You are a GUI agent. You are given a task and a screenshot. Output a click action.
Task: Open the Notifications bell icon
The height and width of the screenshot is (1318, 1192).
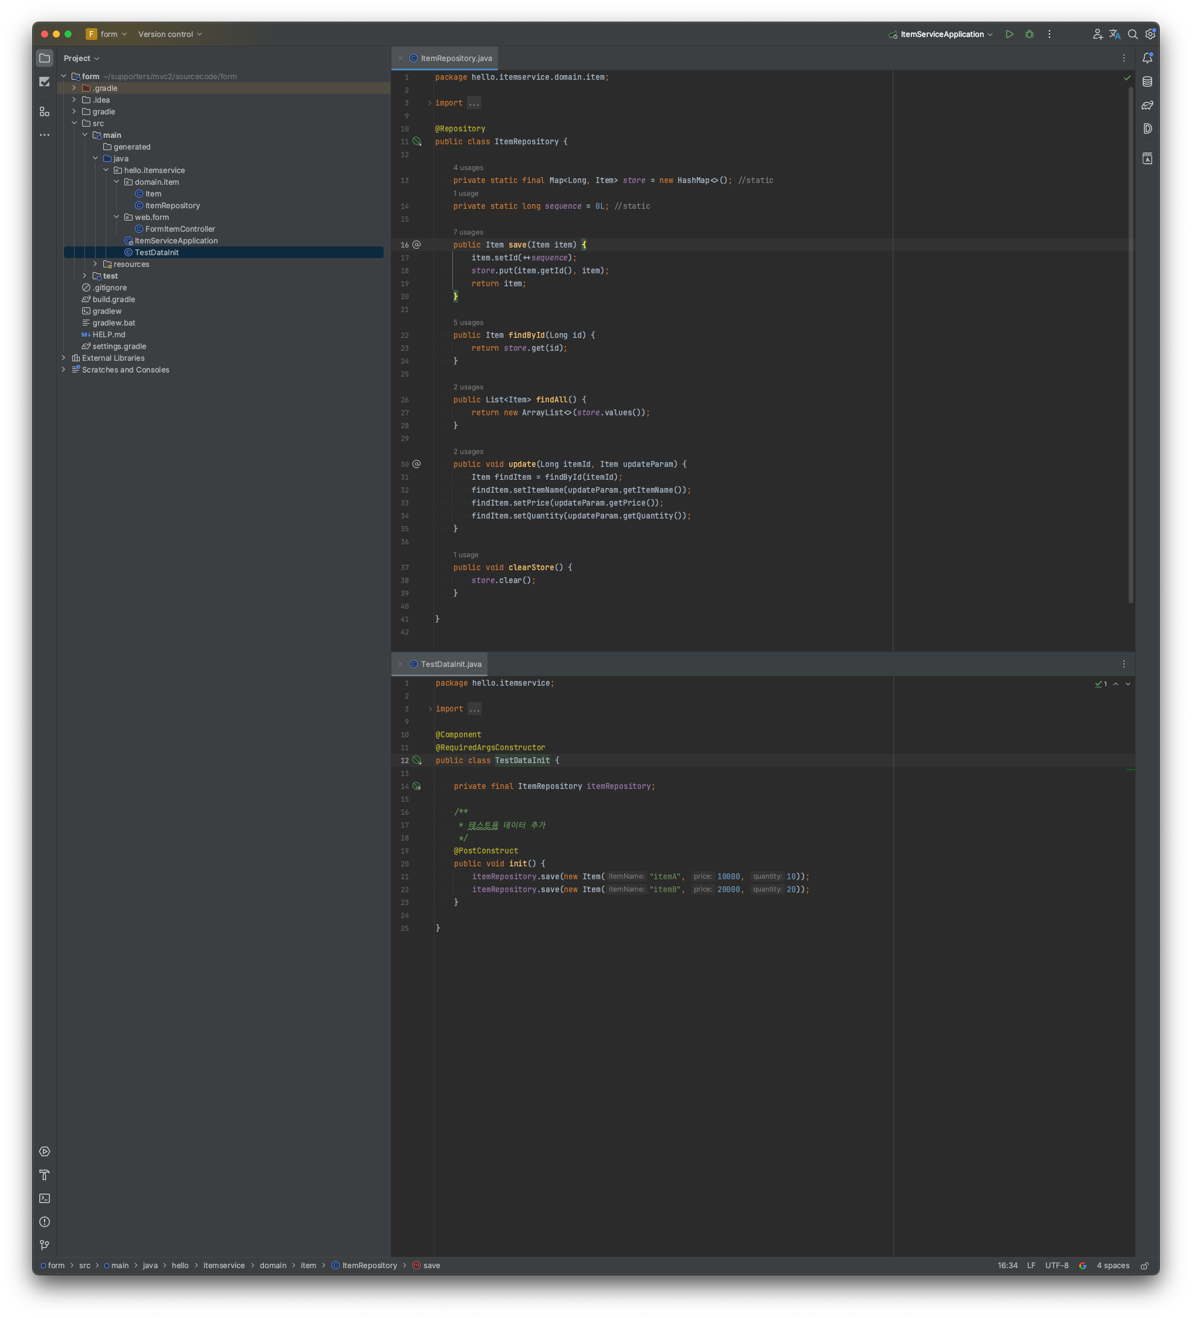coord(1147,58)
